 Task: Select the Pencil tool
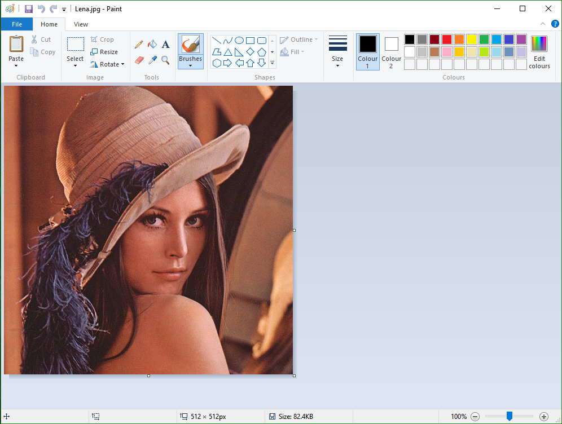139,45
